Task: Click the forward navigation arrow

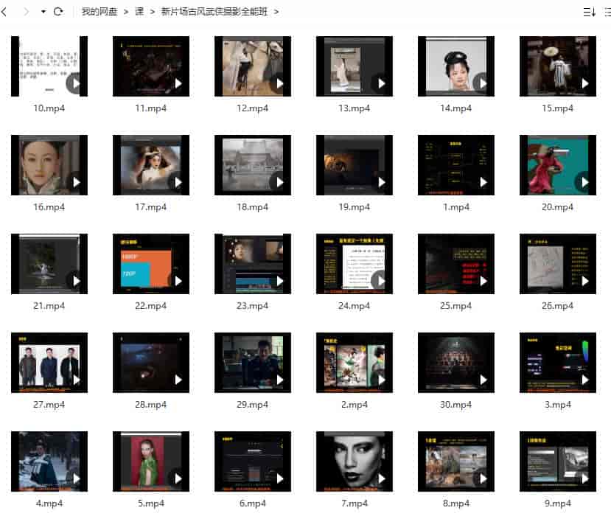Action: [x=27, y=12]
